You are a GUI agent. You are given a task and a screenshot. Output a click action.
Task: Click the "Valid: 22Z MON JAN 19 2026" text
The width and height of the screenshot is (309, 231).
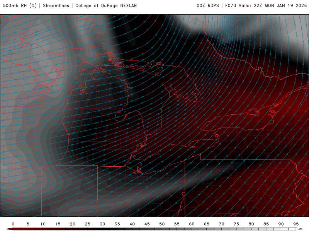273,6
